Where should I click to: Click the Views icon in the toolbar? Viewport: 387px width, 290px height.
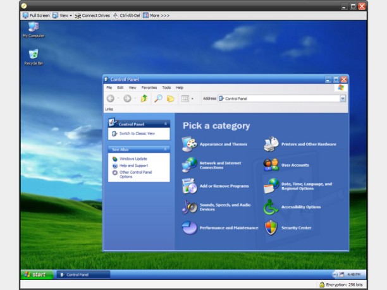185,99
